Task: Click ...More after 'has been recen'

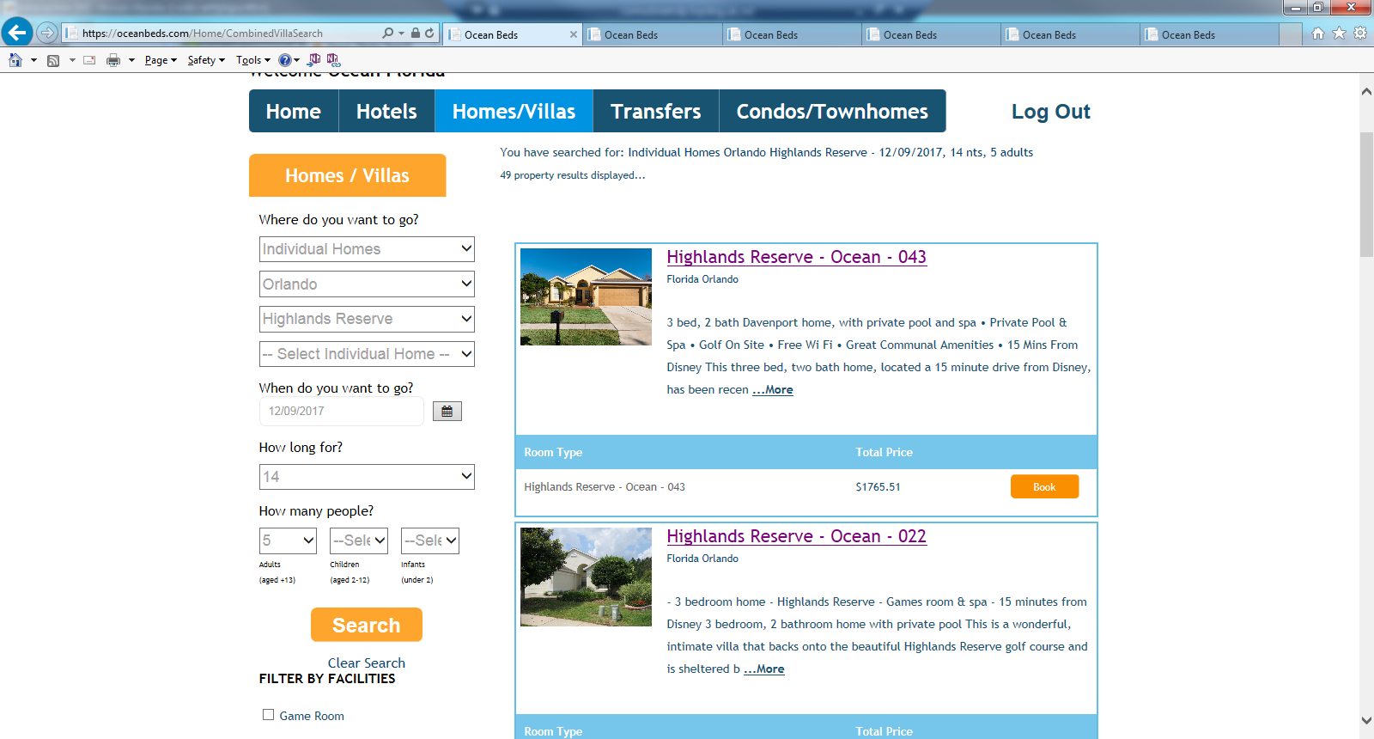Action: coord(773,390)
